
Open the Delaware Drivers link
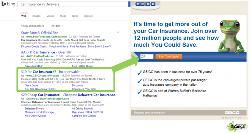pos(34,109)
